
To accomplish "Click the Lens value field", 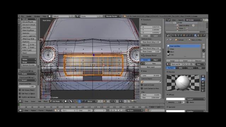I will point(151,75).
